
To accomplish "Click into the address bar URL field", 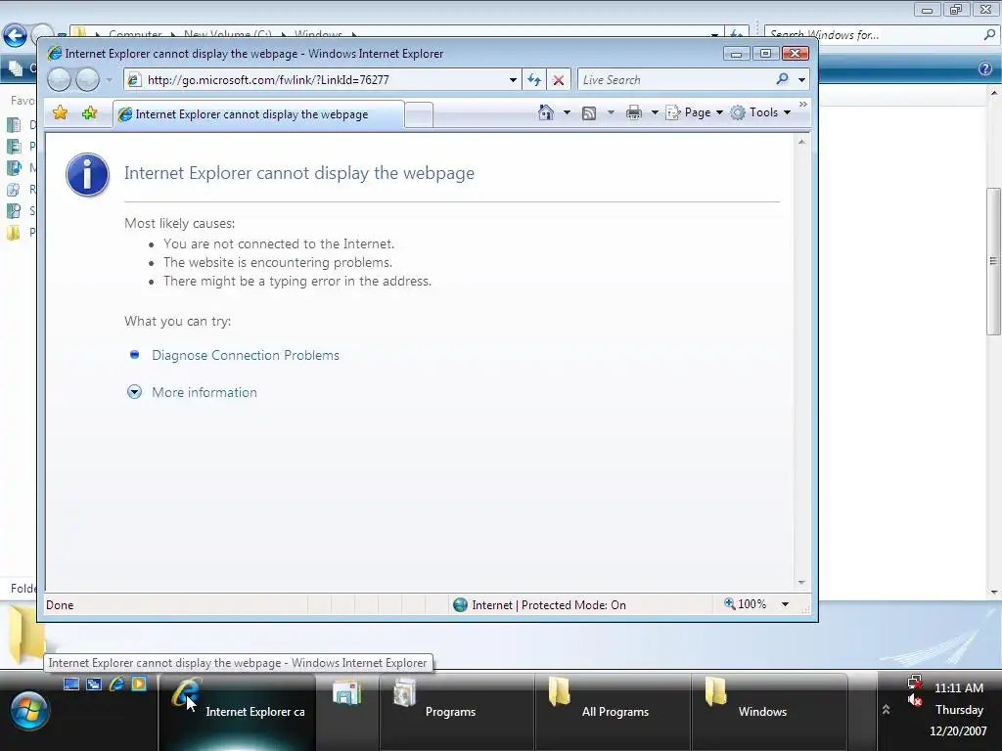I will (323, 80).
